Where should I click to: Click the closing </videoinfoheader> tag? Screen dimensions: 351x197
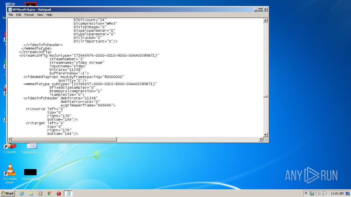point(43,45)
